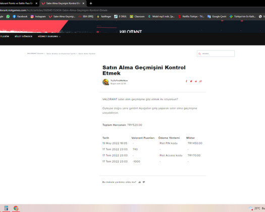Click the Valorant Puanları column header
Screen dimensions: 265x212
coord(143,138)
